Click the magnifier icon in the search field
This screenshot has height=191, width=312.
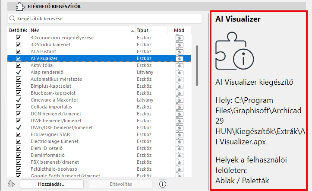[x=12, y=19]
